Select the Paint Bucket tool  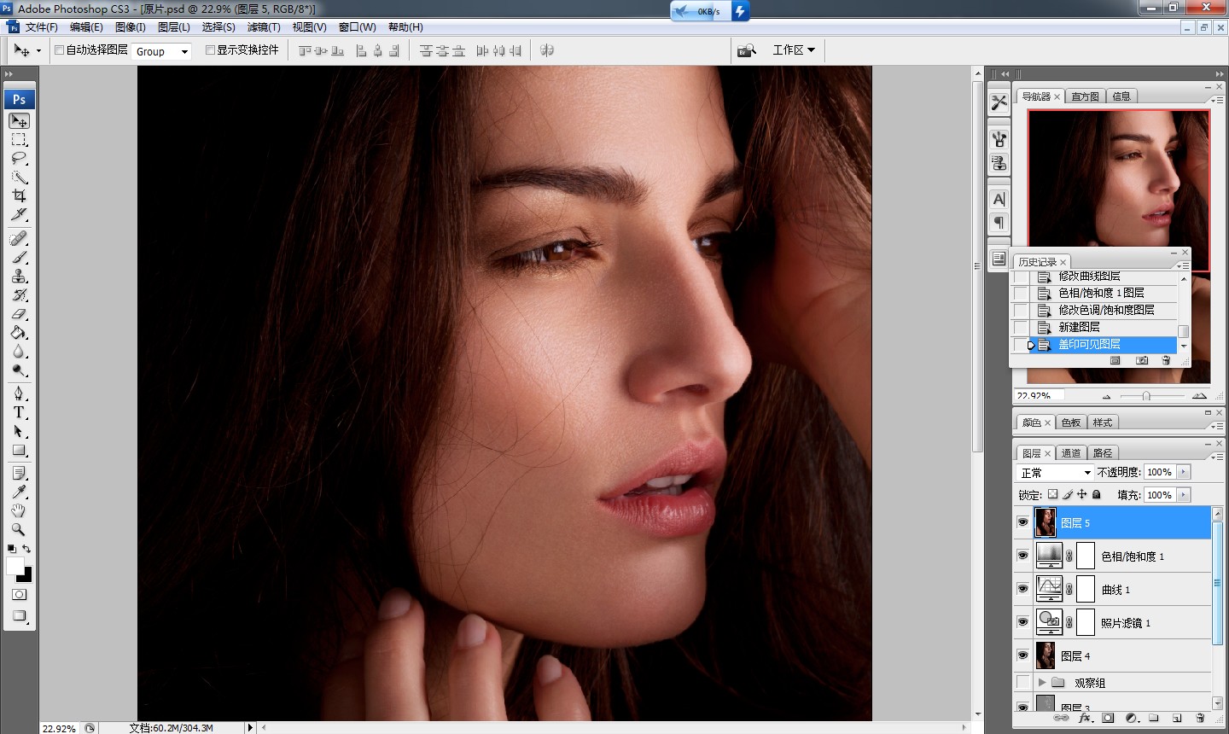(x=19, y=333)
